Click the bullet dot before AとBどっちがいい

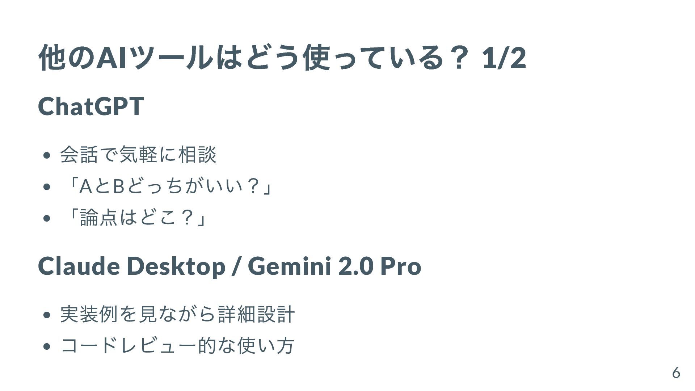tap(46, 187)
